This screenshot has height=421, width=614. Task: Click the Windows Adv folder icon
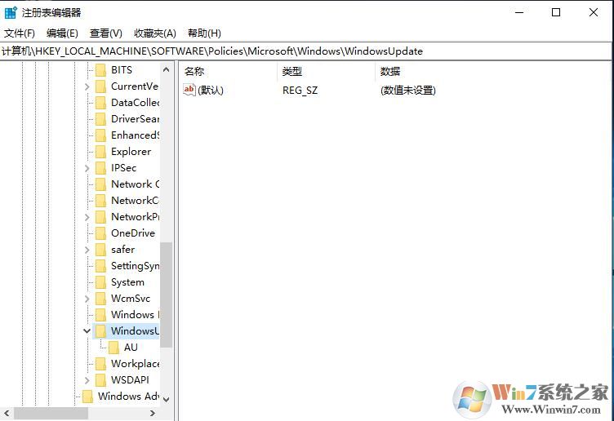pos(87,397)
